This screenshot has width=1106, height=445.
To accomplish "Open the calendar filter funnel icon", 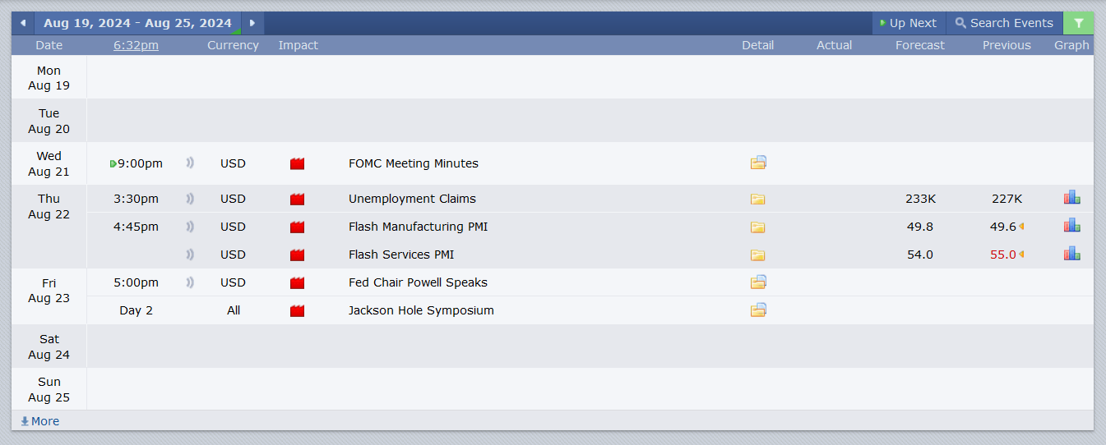I will pyautogui.click(x=1078, y=23).
